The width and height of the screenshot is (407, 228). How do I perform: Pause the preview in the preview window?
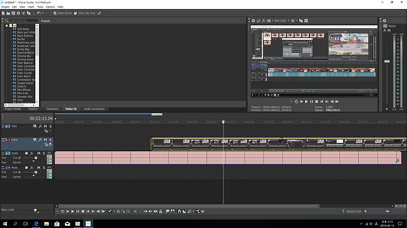(x=311, y=102)
